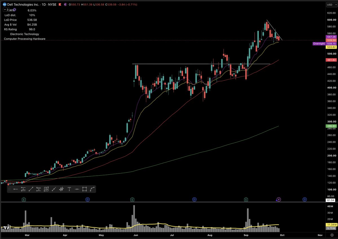This screenshot has height=239, width=338.
Task: Click the gray 5.75 M volume label
Action: click(331, 228)
